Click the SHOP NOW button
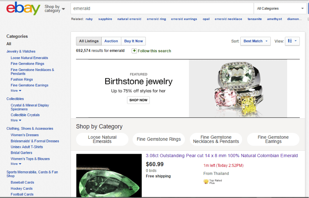This screenshot has height=198, width=309. coord(138,100)
